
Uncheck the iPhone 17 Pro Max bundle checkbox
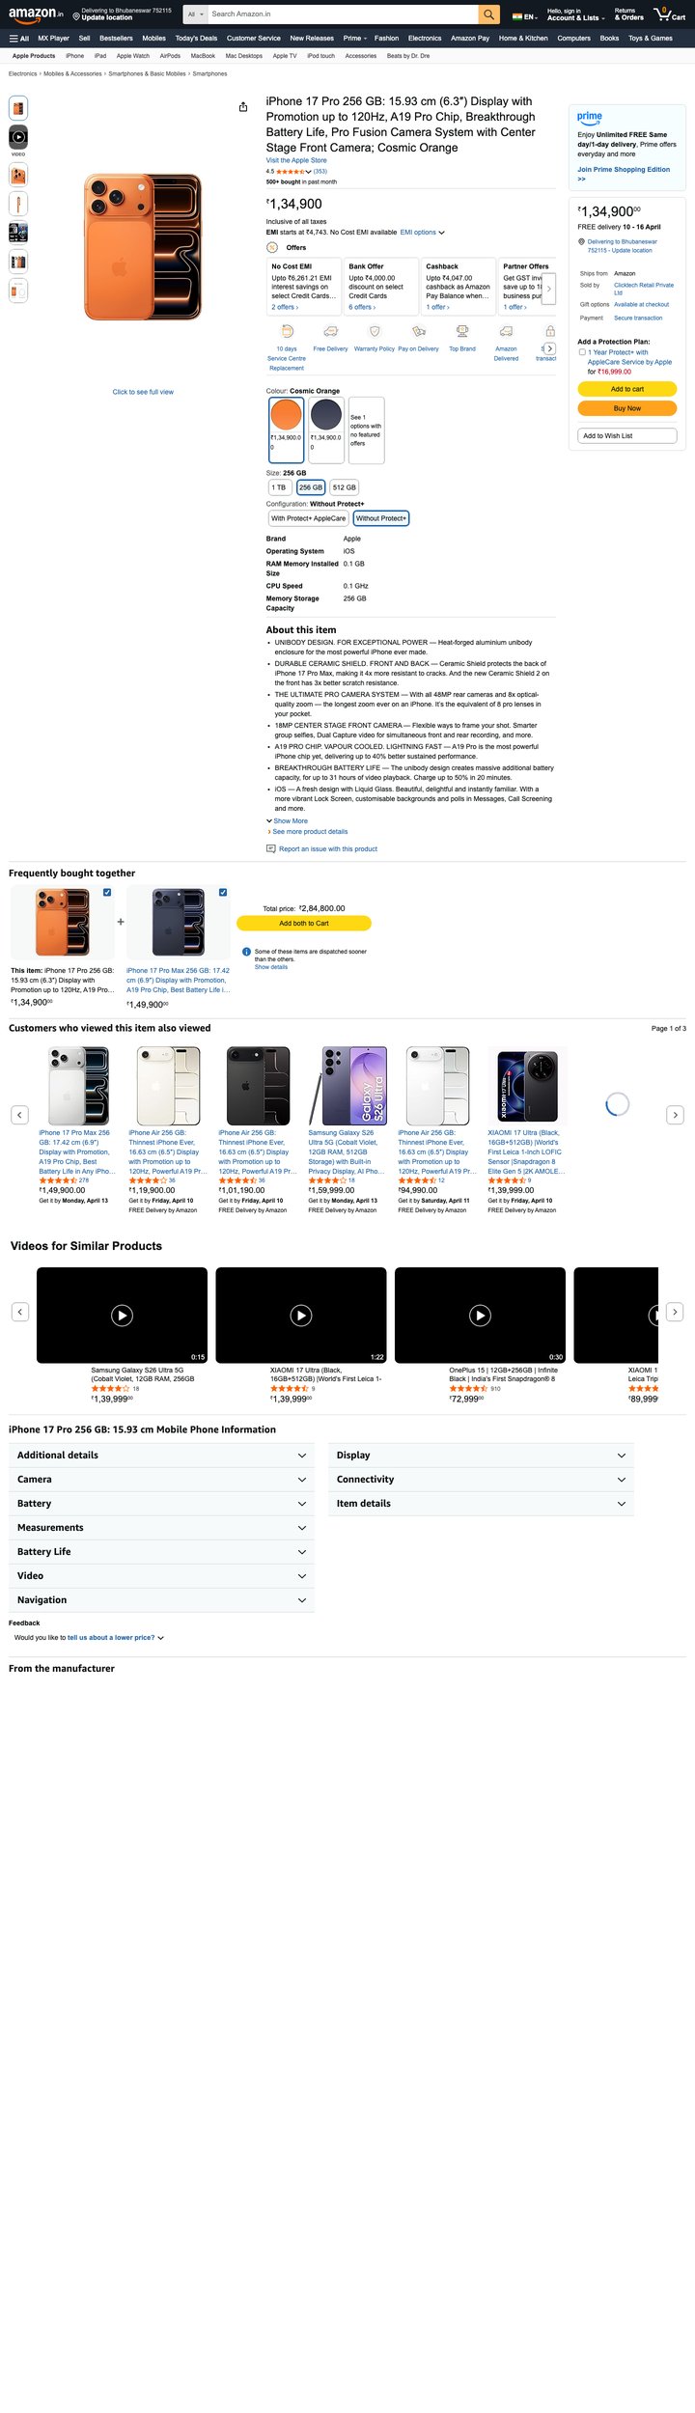tap(223, 892)
